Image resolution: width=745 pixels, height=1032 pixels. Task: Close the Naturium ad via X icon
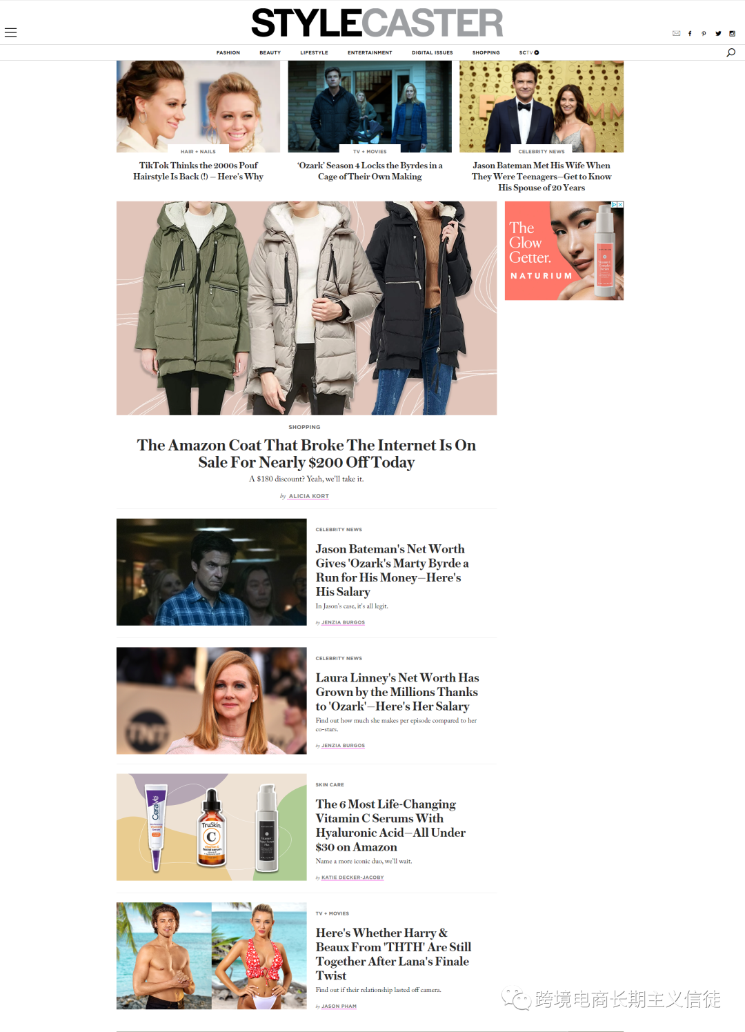(620, 205)
